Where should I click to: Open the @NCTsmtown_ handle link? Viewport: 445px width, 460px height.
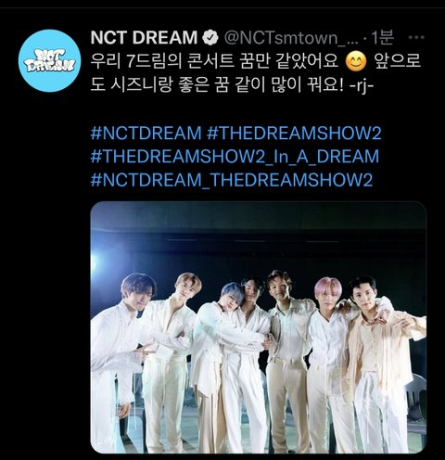click(290, 38)
